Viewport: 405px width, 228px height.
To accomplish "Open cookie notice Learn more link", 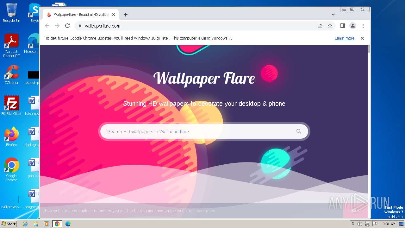I will (x=205, y=211).
